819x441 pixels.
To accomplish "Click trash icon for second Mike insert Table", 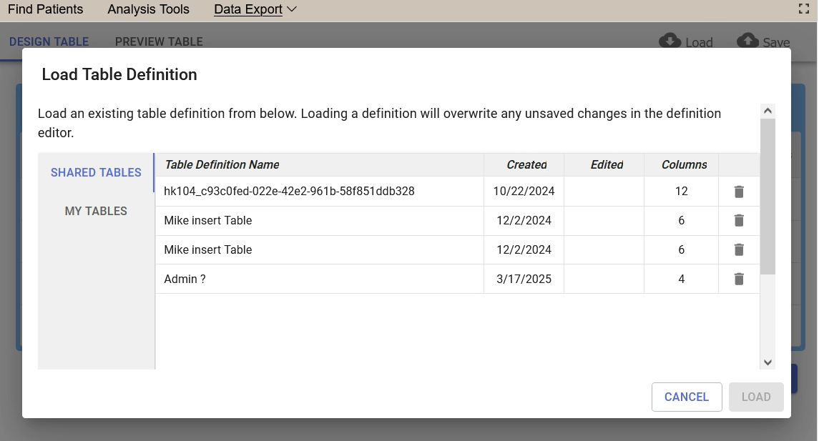I will [739, 250].
